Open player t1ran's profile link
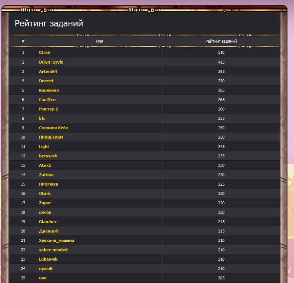This screenshot has height=283, width=294. 44,53
